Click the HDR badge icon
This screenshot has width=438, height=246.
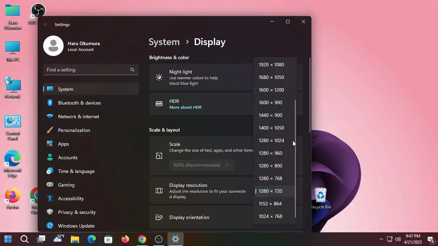[159, 104]
